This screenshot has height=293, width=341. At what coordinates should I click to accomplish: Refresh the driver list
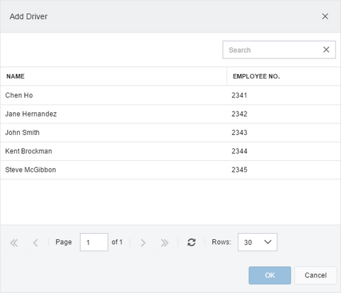(x=191, y=242)
